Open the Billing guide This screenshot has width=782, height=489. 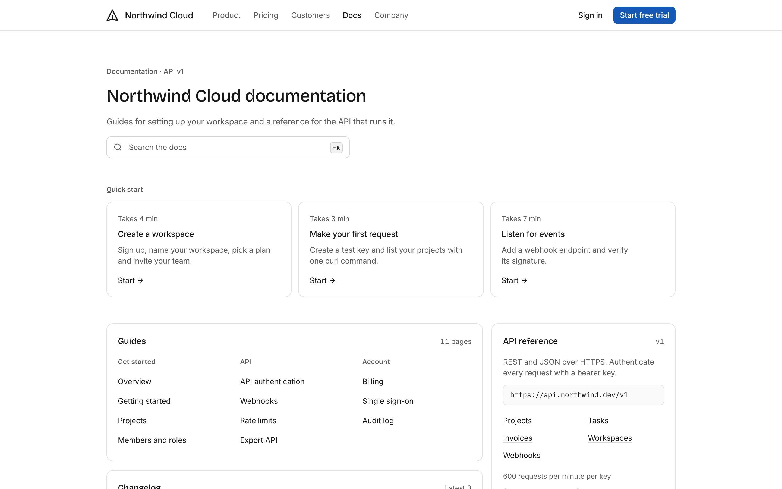click(373, 381)
